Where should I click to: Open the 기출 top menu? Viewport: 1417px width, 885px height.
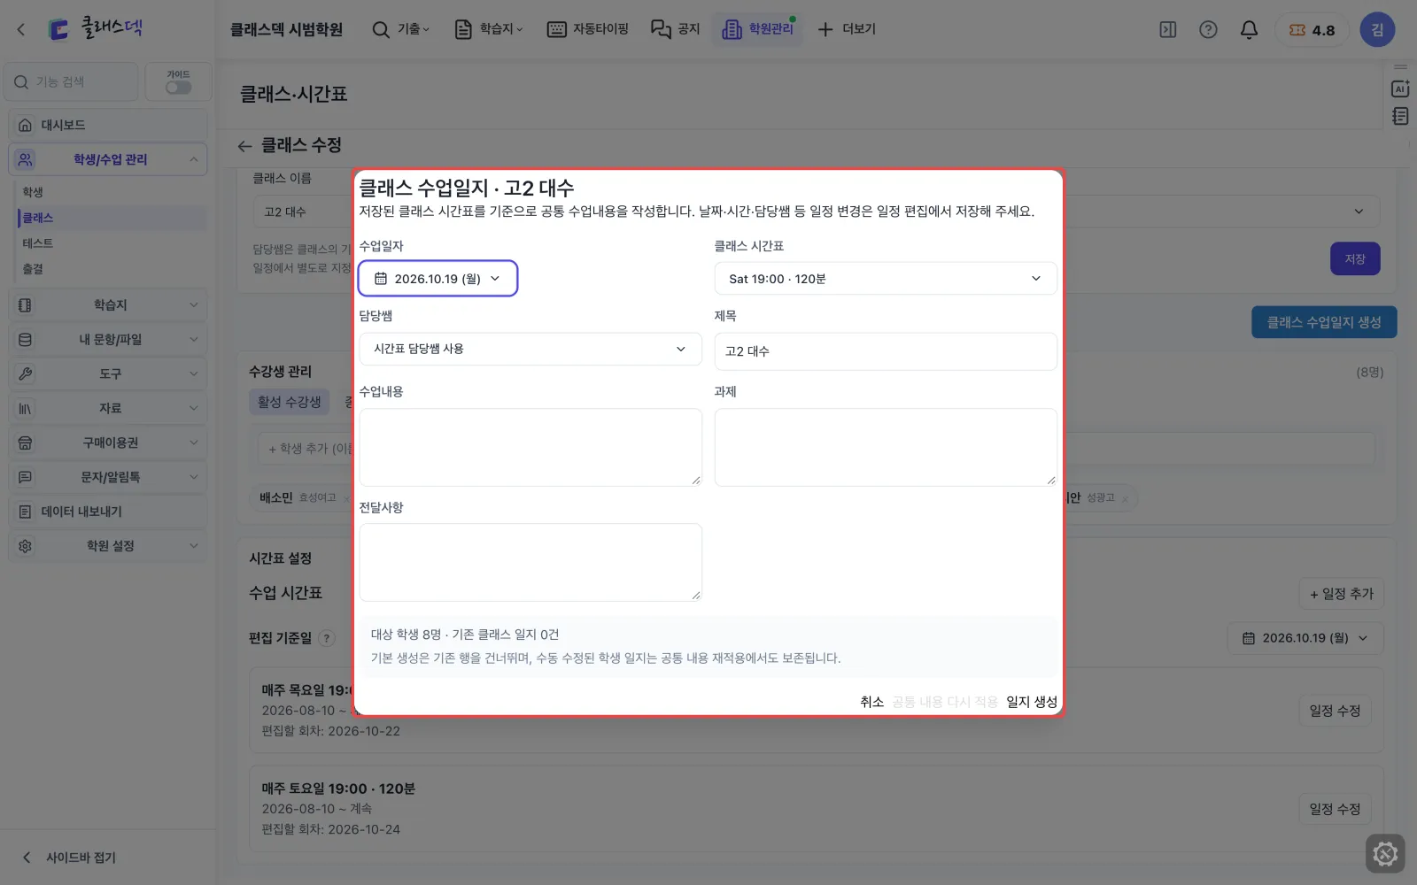tap(400, 29)
